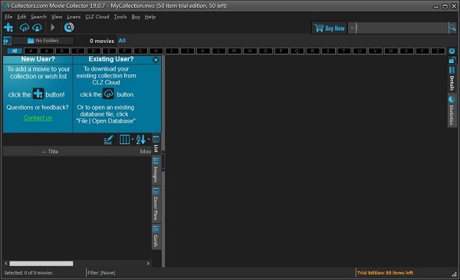
Task: Filter by letter T in alphabet bar
Action: click(x=343, y=51)
